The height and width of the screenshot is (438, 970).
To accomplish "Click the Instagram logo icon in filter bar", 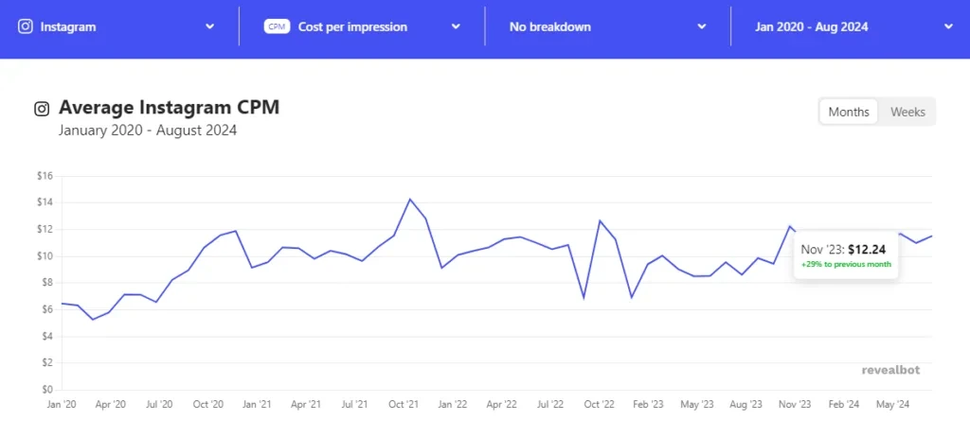I will [26, 26].
